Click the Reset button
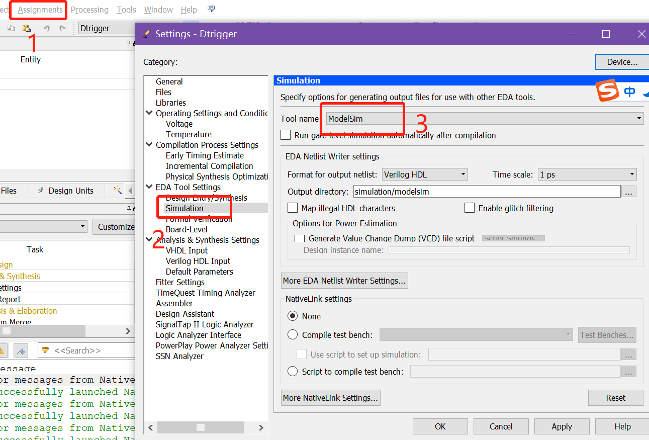Viewport: 649px width, 440px height. point(615,398)
